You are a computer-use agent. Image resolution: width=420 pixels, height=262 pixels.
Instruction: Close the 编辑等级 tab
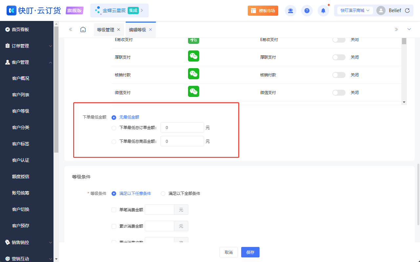(150, 29)
